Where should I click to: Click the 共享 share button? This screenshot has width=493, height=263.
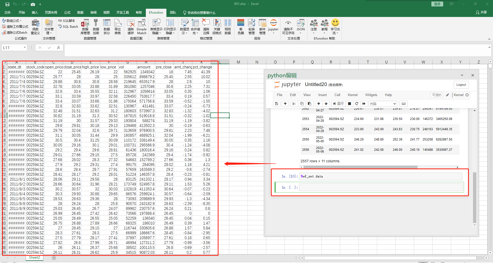(481, 12)
